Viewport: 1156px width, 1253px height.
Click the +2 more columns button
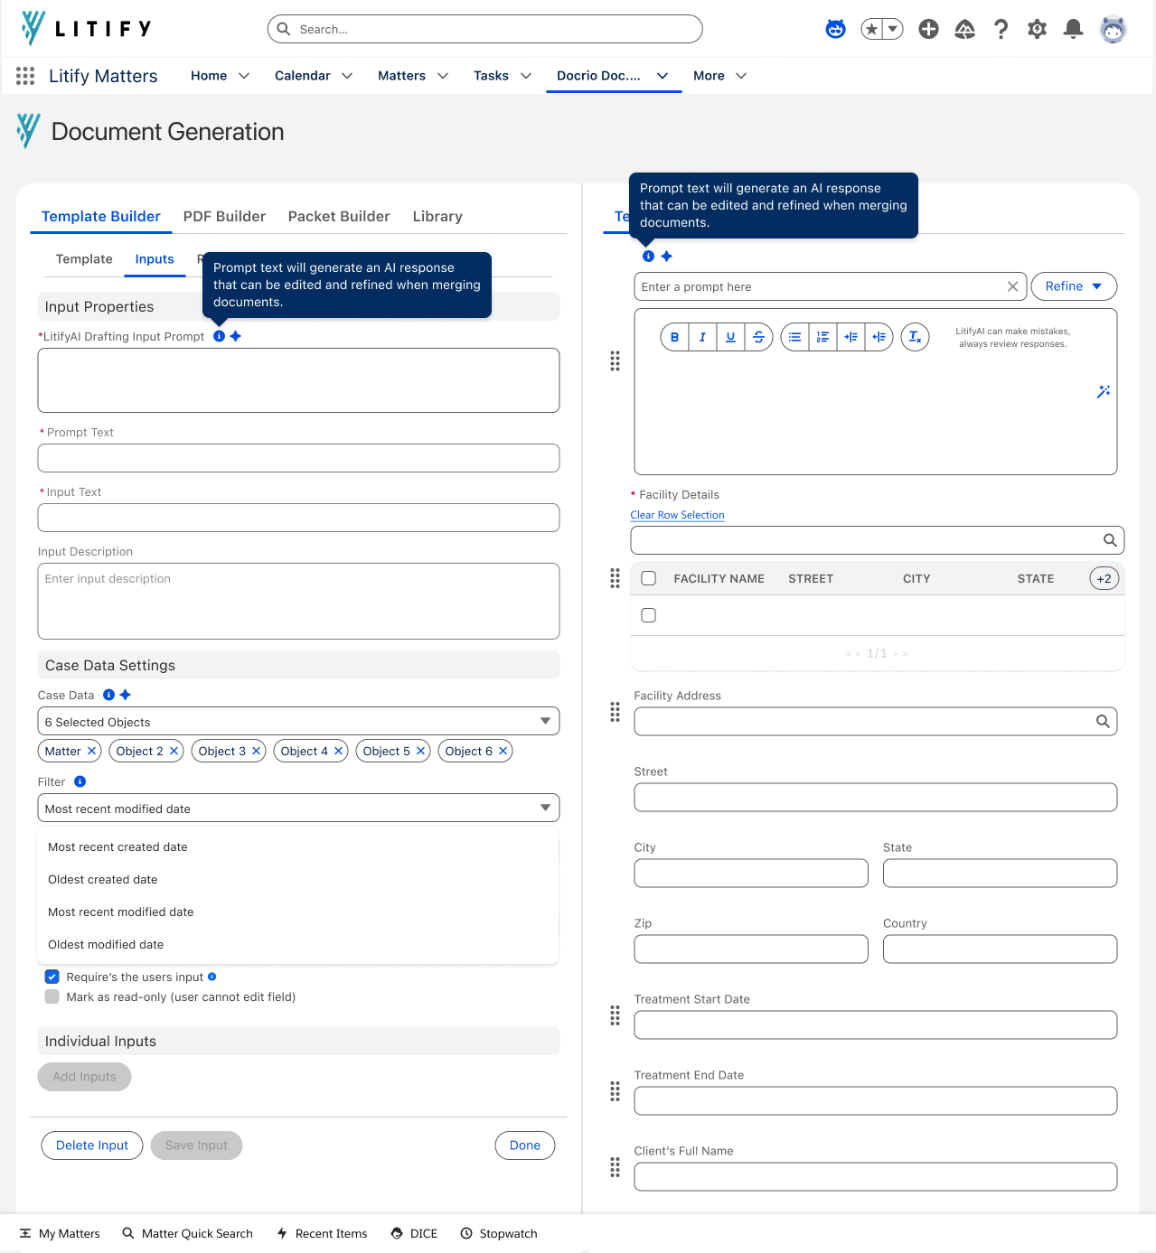click(x=1104, y=578)
